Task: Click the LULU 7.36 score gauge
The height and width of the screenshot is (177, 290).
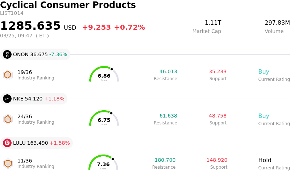Action: [103, 163]
